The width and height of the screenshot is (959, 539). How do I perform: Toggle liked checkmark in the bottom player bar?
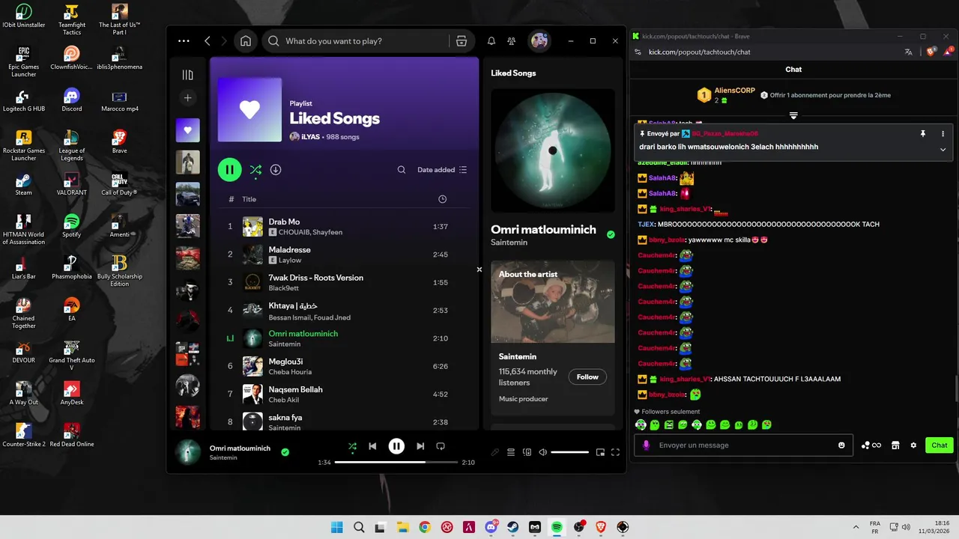(285, 452)
